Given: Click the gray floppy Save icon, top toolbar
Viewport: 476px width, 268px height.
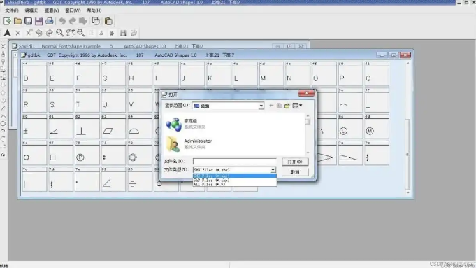Looking at the screenshot, I should (x=28, y=21).
